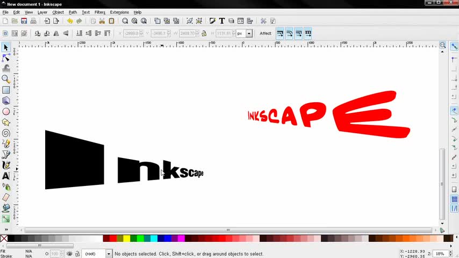Toggle snap to guides button
The image size is (459, 258).
pos(454,209)
